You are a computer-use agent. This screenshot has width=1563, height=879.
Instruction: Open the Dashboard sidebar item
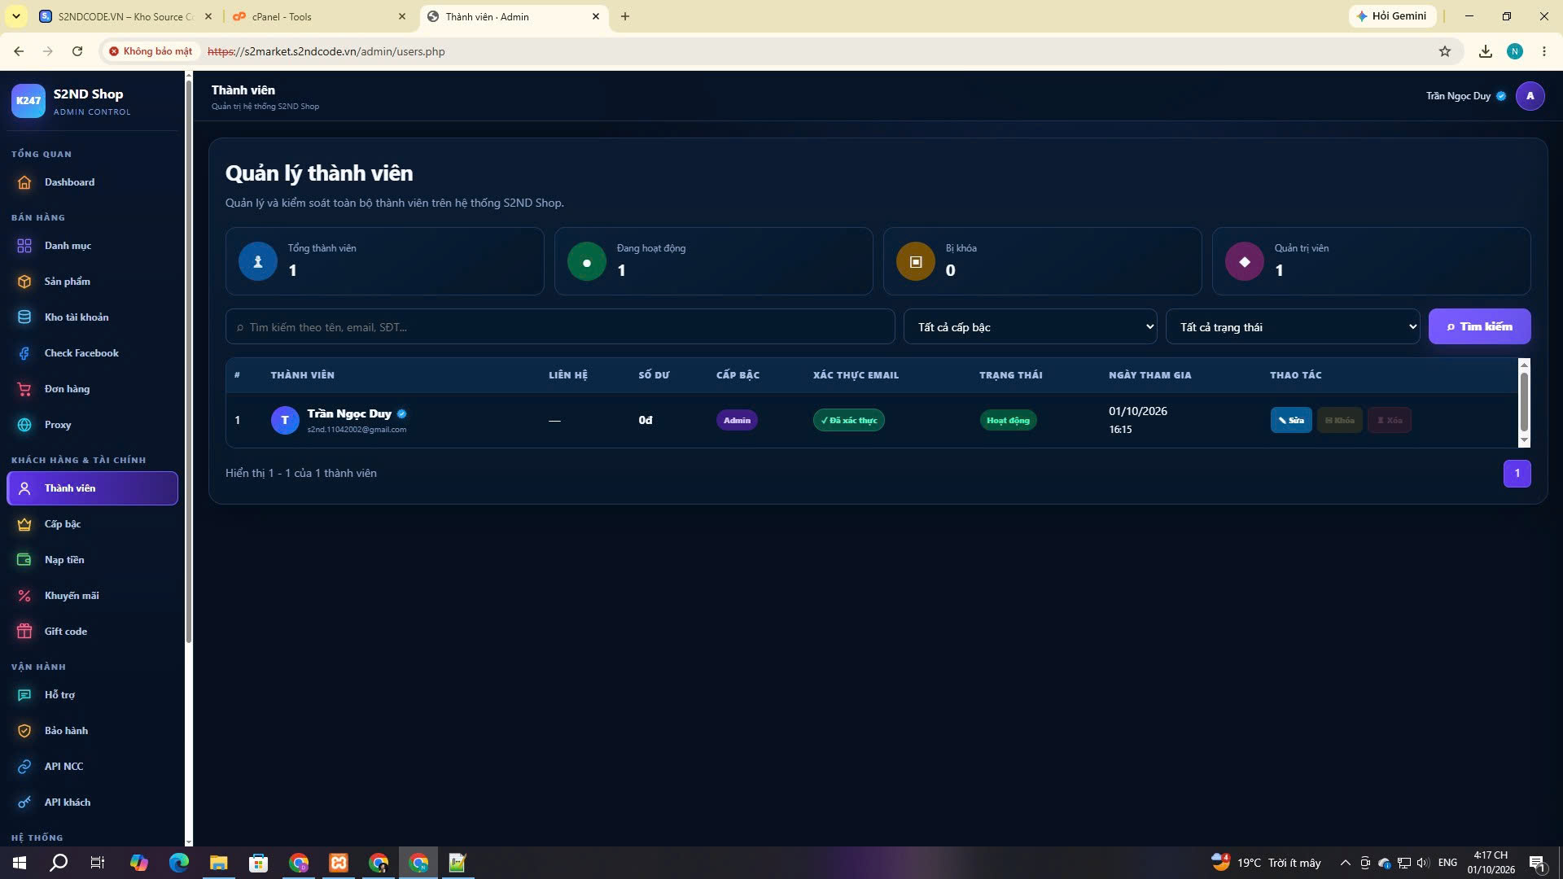pyautogui.click(x=92, y=182)
